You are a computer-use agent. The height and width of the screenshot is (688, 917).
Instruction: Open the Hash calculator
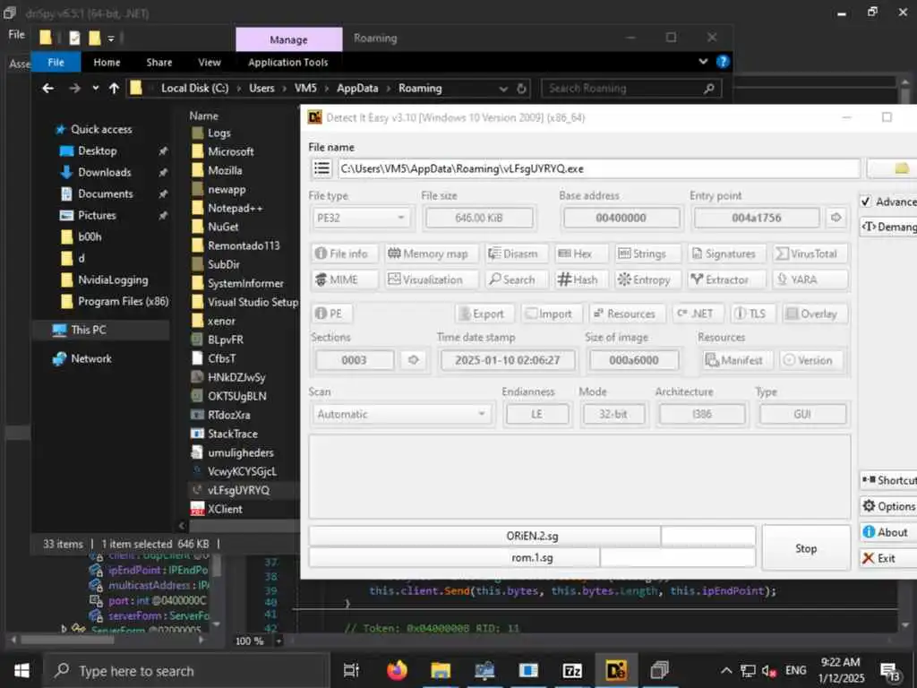[580, 279]
